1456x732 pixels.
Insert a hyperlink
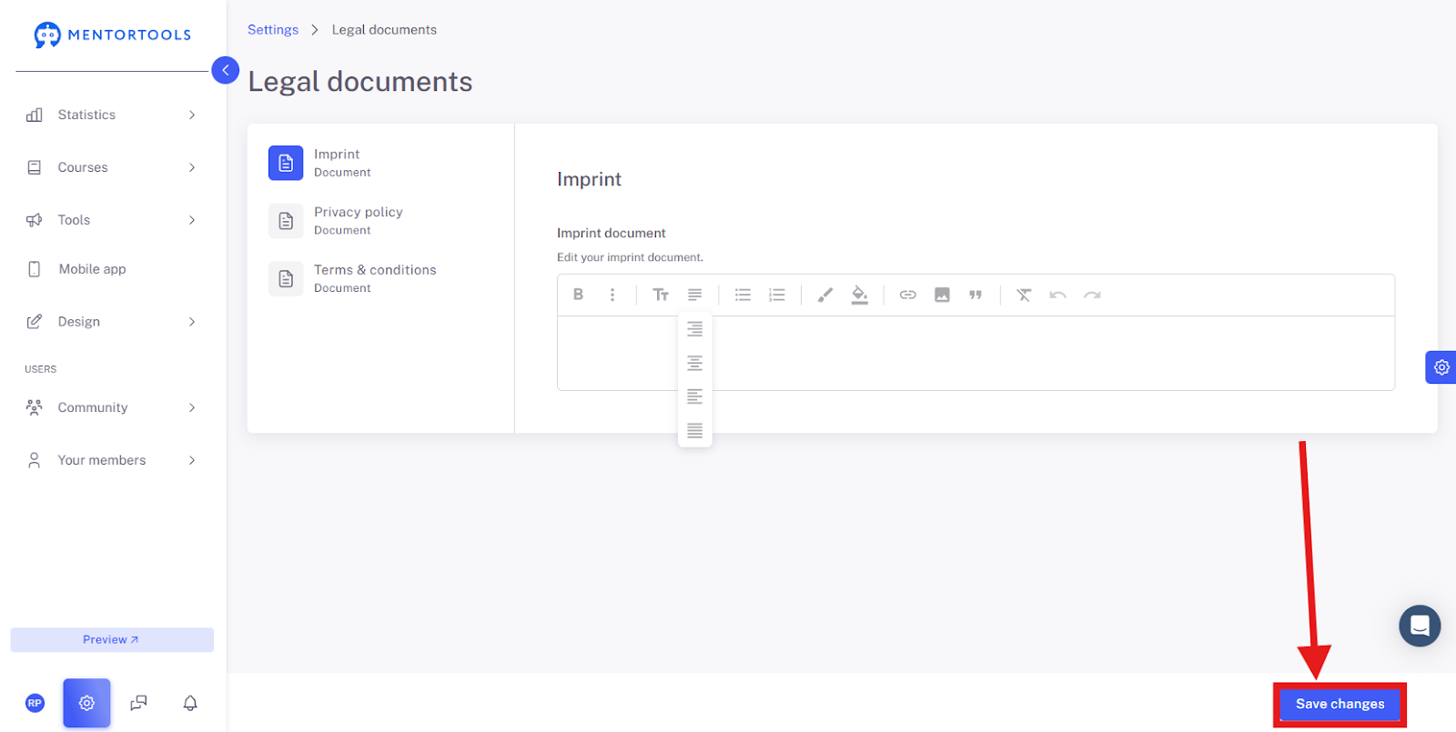[x=907, y=295]
